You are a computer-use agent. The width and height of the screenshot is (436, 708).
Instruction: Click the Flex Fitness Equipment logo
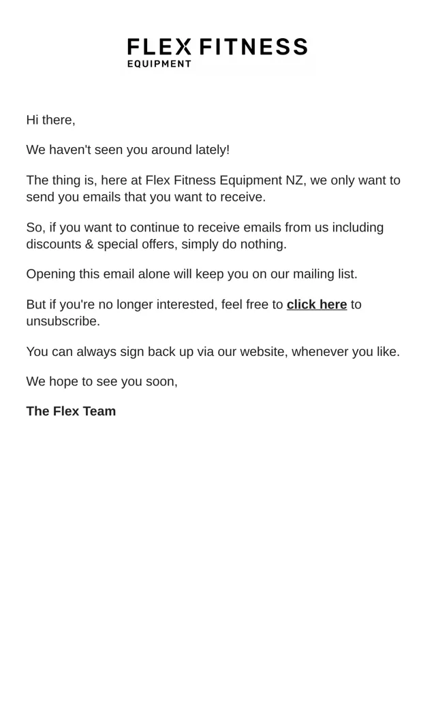217,53
